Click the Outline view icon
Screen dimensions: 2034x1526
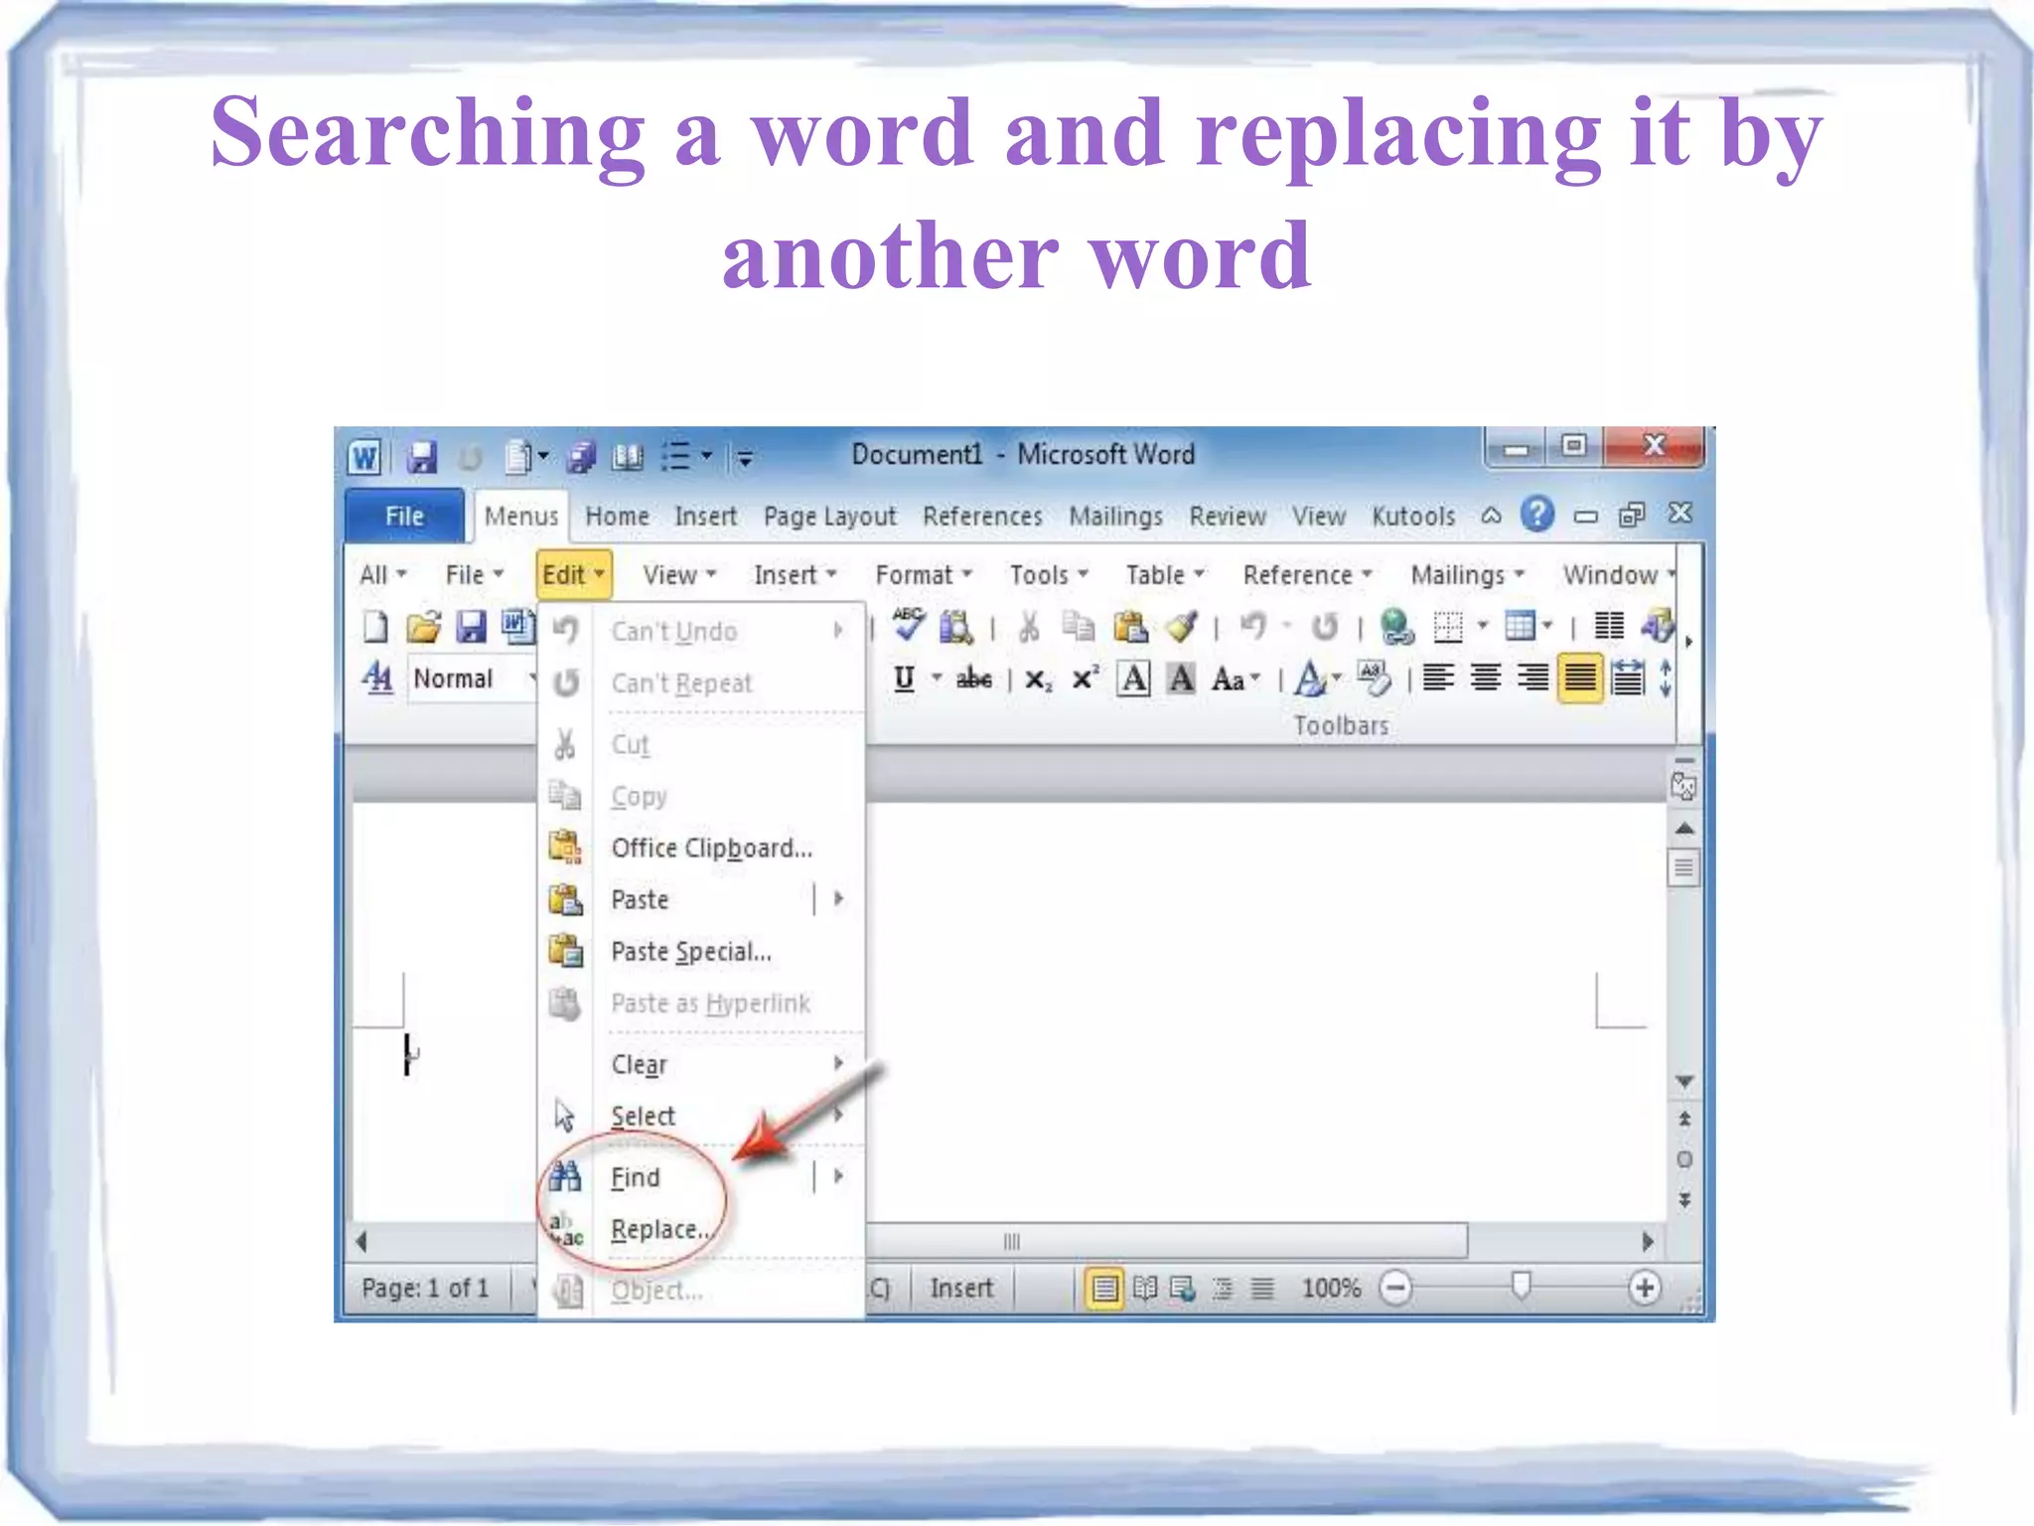(1223, 1289)
